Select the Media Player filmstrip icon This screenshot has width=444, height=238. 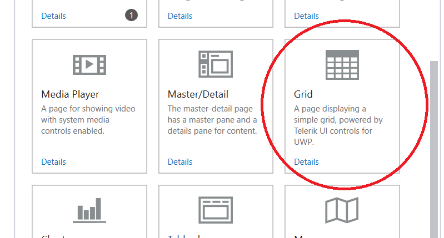coord(89,65)
